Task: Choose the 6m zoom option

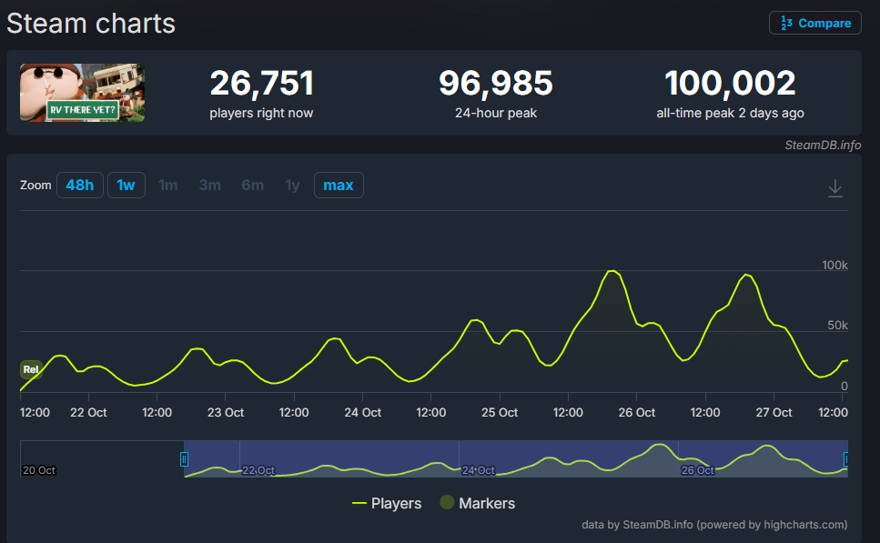Action: pyautogui.click(x=252, y=186)
